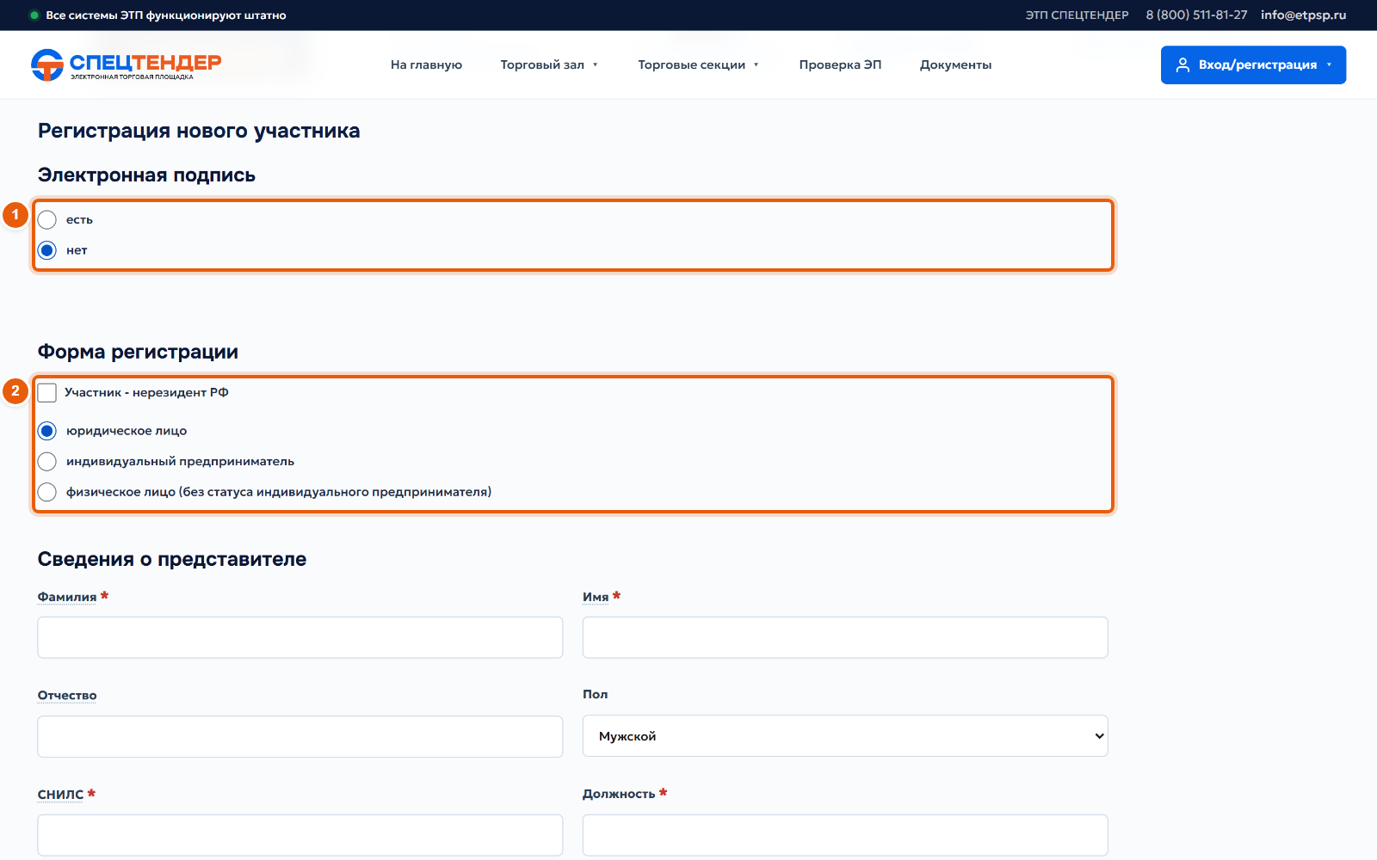
Task: Expand the 'Торговые секции' dropdown menu
Action: point(698,65)
